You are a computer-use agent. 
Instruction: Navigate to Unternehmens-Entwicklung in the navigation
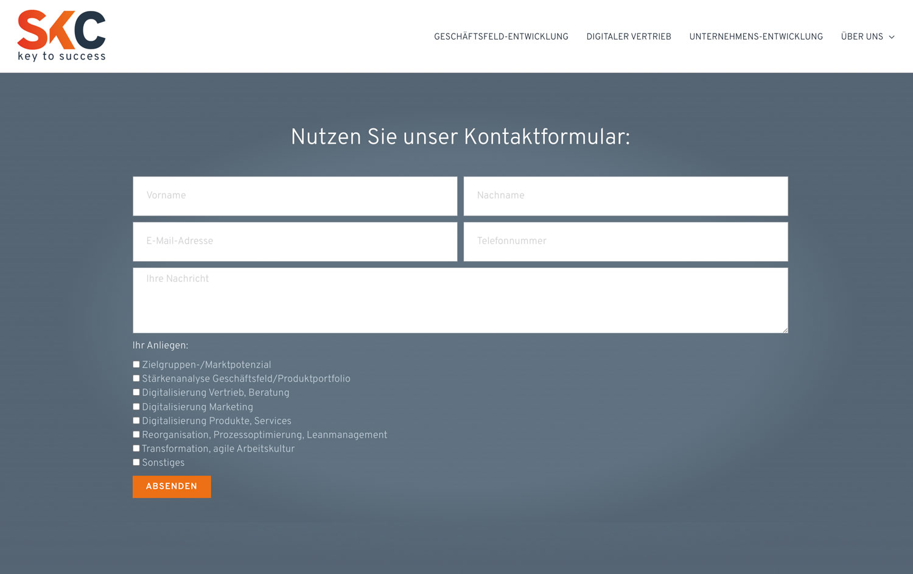[755, 37]
